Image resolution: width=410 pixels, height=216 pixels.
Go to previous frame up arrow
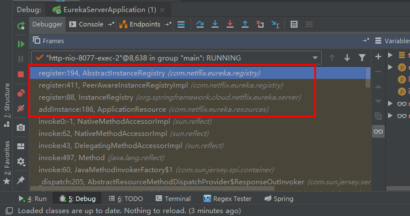pyautogui.click(x=332, y=58)
